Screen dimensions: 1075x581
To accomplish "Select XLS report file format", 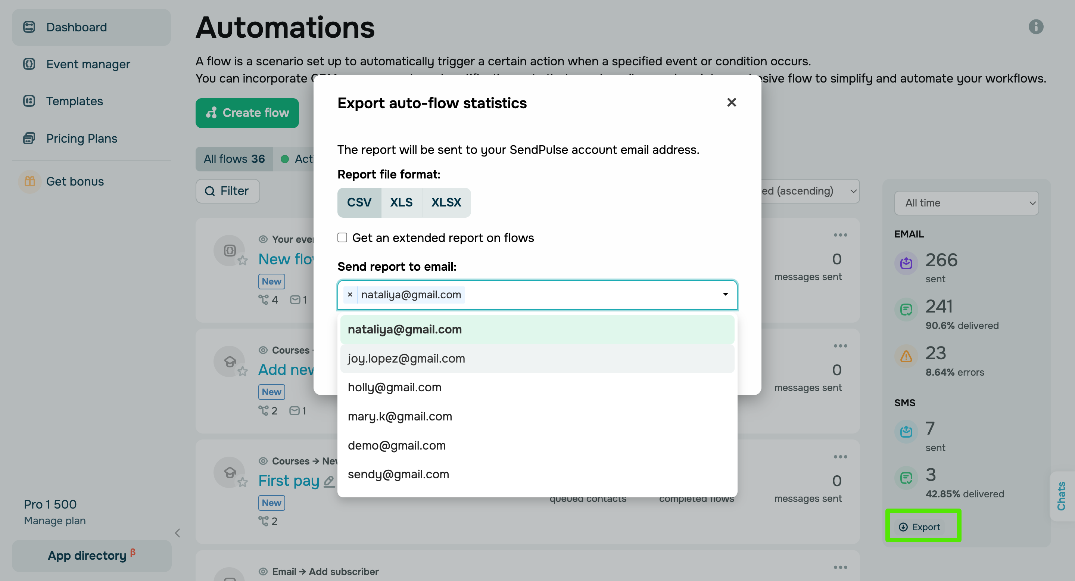I will pyautogui.click(x=401, y=202).
